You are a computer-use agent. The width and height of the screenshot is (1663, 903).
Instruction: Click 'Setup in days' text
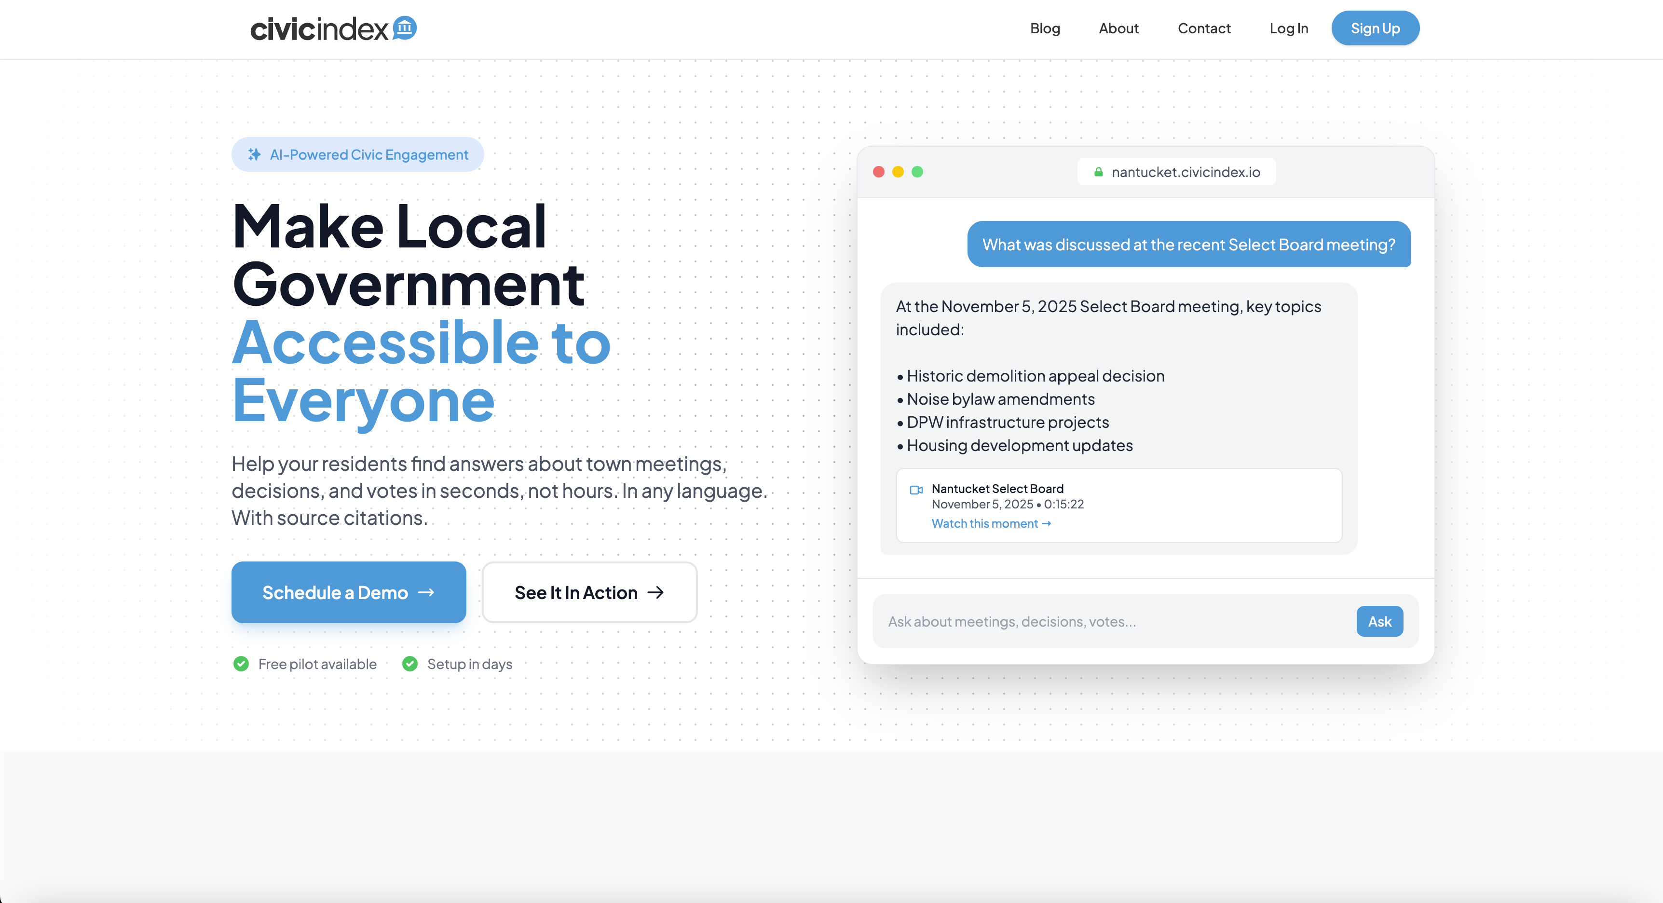tap(469, 664)
